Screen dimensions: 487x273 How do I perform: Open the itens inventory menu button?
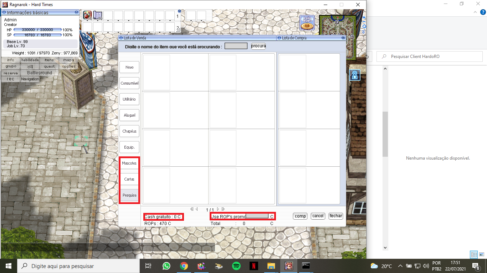pos(49,60)
